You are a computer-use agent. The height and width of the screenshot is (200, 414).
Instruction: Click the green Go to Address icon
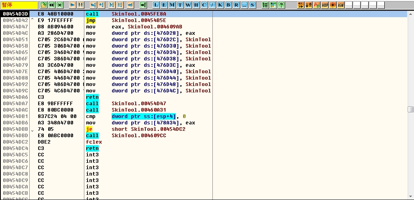point(143,5)
